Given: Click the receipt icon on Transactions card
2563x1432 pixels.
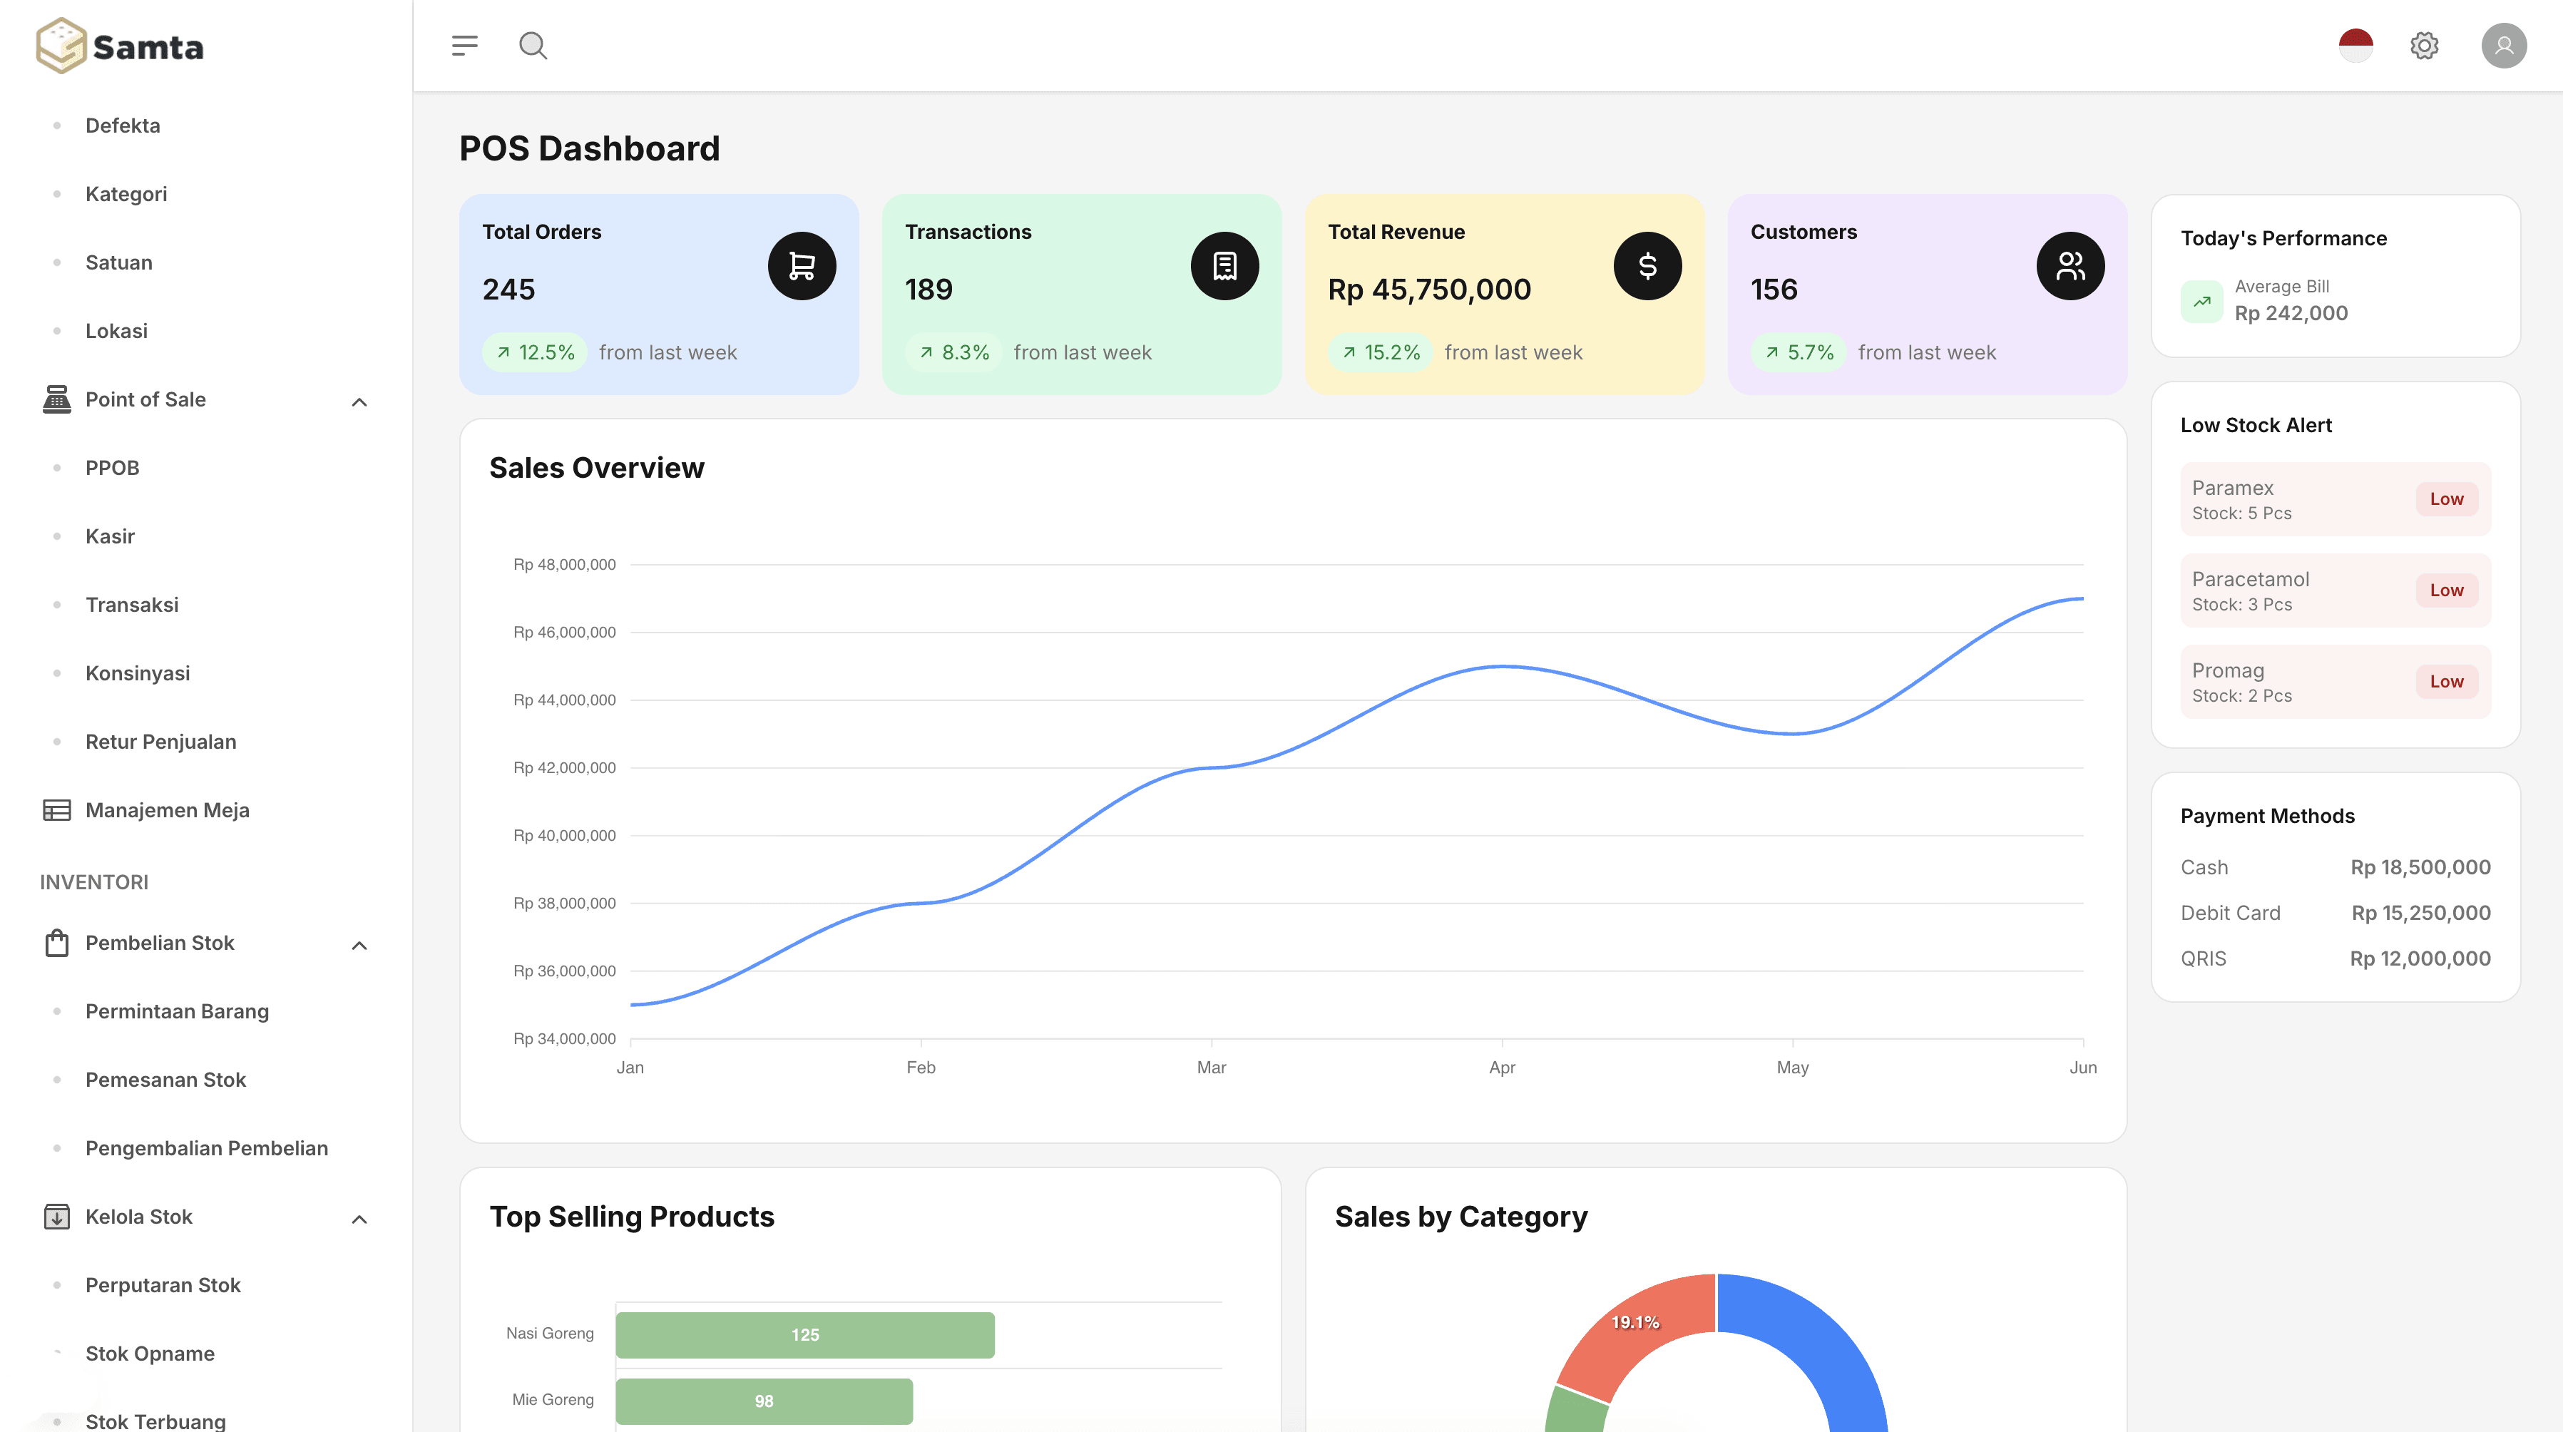Looking at the screenshot, I should (x=1224, y=266).
